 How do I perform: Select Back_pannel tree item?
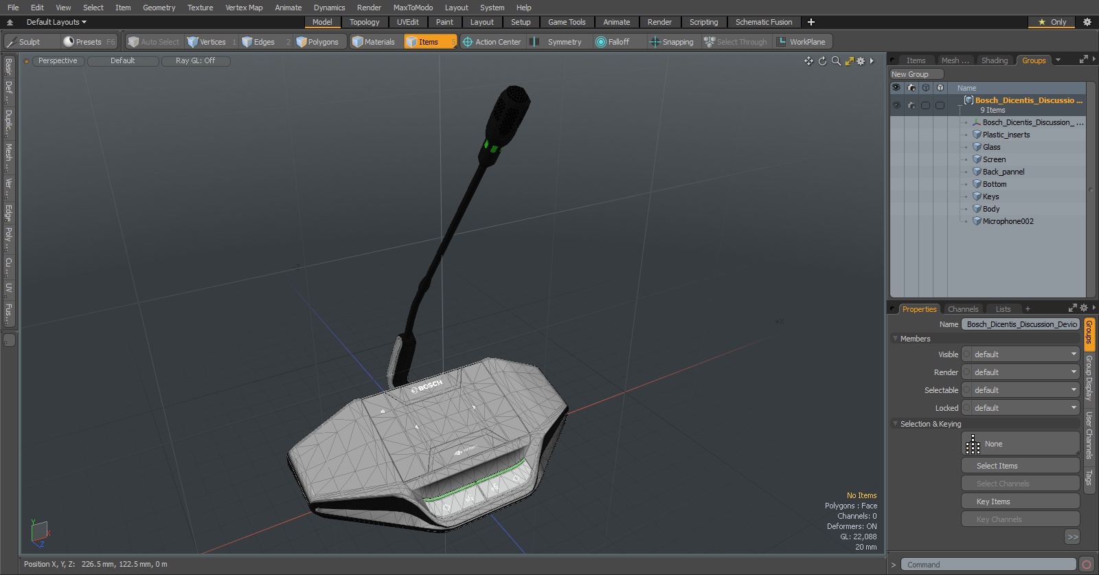point(1003,172)
